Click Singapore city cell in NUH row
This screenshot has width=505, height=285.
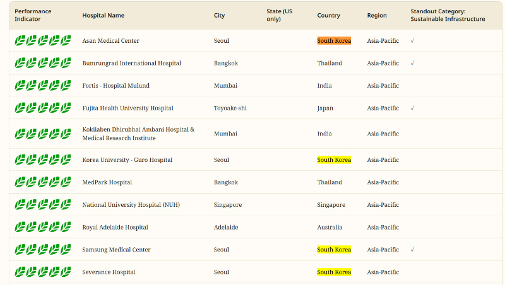pos(228,205)
